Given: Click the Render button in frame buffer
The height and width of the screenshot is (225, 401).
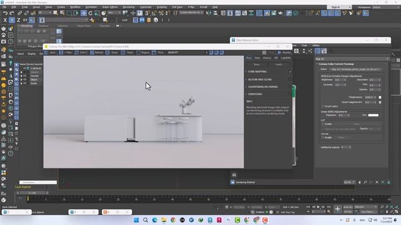Looking at the screenshot, I should [284, 52].
